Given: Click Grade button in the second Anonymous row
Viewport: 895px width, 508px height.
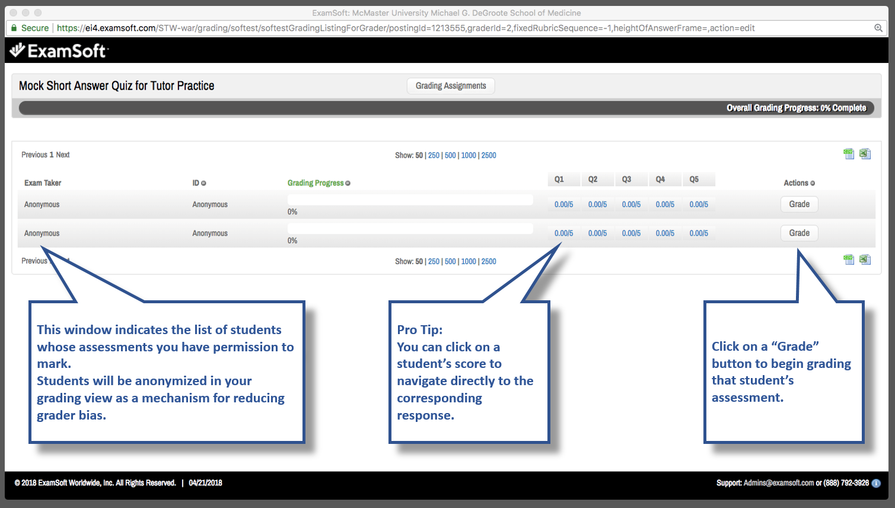Looking at the screenshot, I should coord(799,233).
